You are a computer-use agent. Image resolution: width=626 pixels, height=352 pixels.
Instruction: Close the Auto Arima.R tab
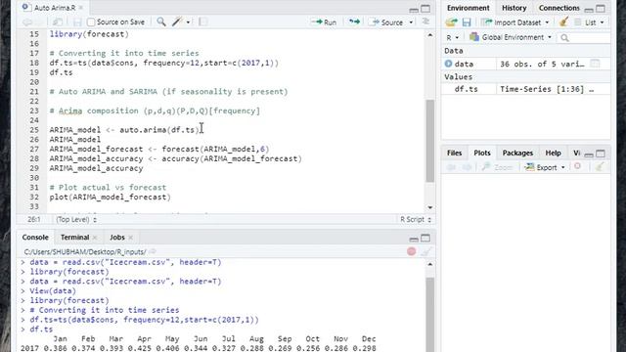coord(81,8)
